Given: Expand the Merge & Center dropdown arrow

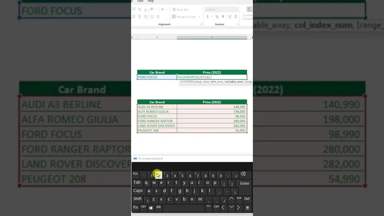Looking at the screenshot, I should 199,17.
